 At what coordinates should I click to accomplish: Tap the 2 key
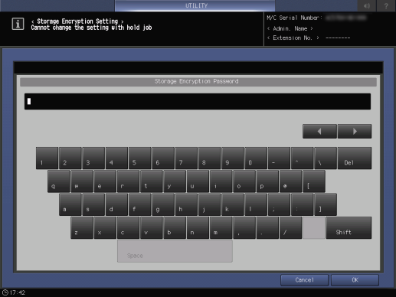pyautogui.click(x=70, y=158)
